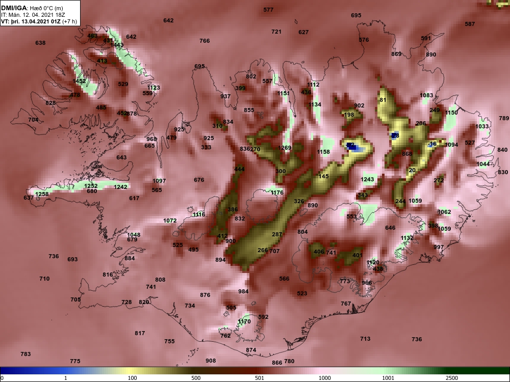The height and width of the screenshot is (382, 510).
Task: Click the value 1044
Action: 483,164
